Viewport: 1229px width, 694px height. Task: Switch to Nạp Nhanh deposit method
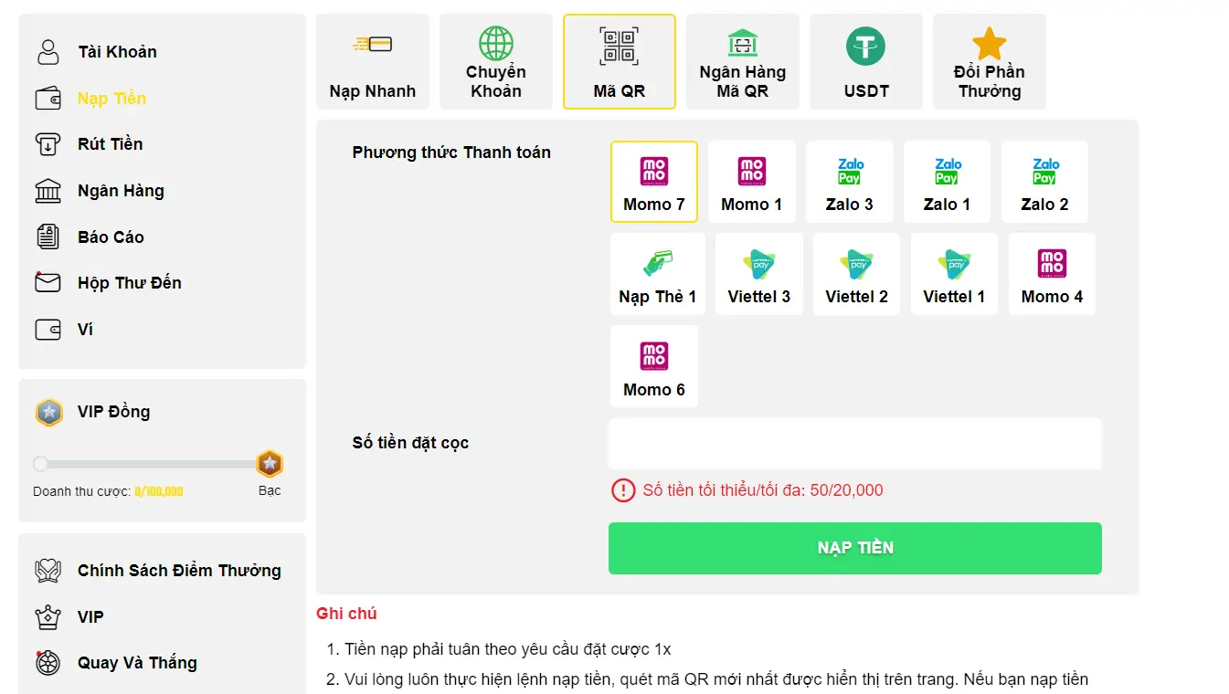pos(372,61)
